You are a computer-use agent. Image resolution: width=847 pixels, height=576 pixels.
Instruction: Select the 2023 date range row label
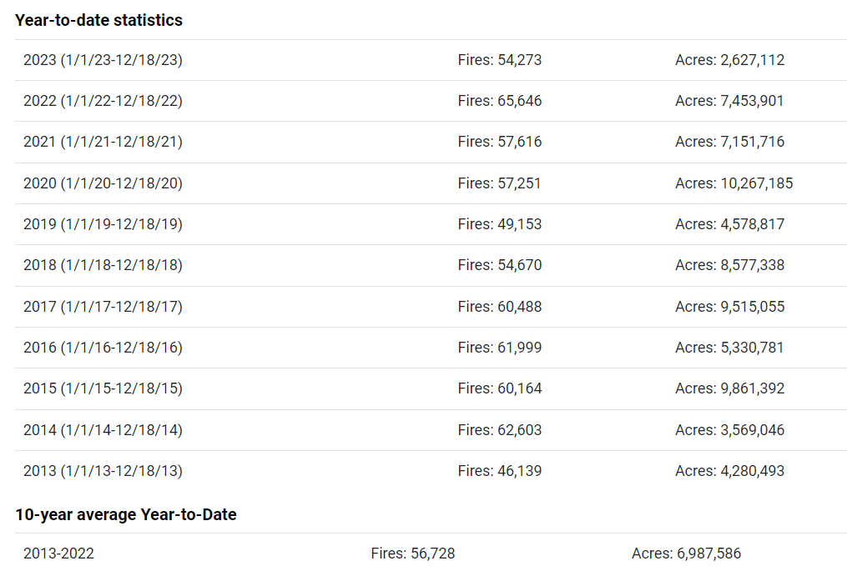point(103,60)
